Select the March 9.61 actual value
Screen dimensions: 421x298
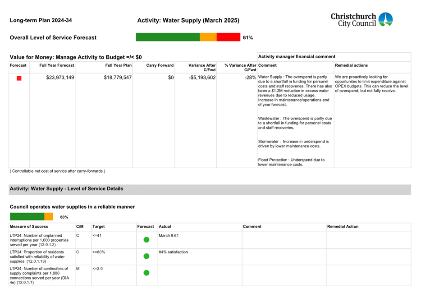pos(169,236)
